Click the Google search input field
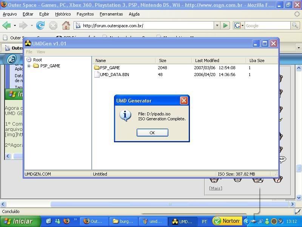This screenshot has height=227, width=302. tap(267, 26)
